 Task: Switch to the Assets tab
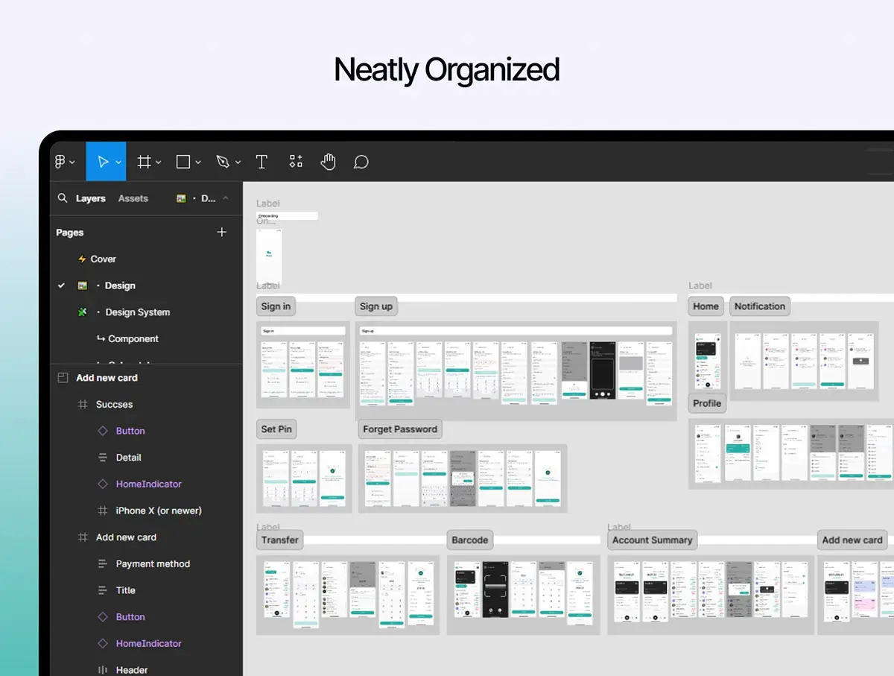[x=133, y=198]
